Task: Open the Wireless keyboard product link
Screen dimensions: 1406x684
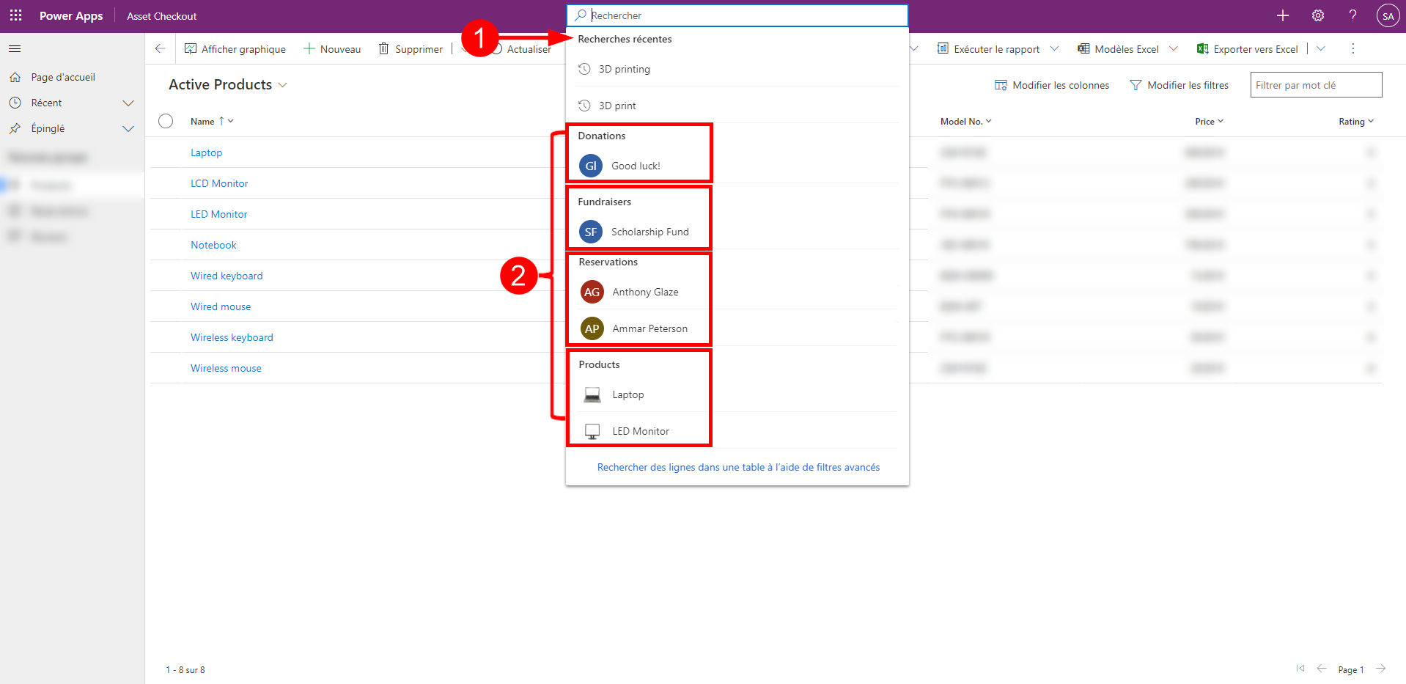Action: pos(232,337)
